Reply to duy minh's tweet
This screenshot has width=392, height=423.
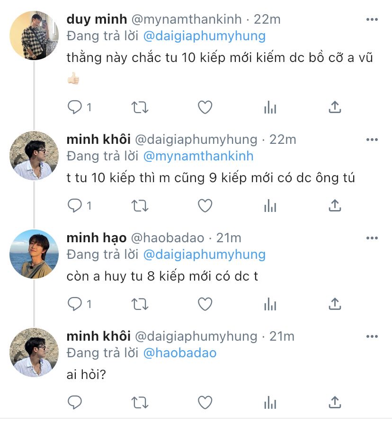[x=74, y=107]
